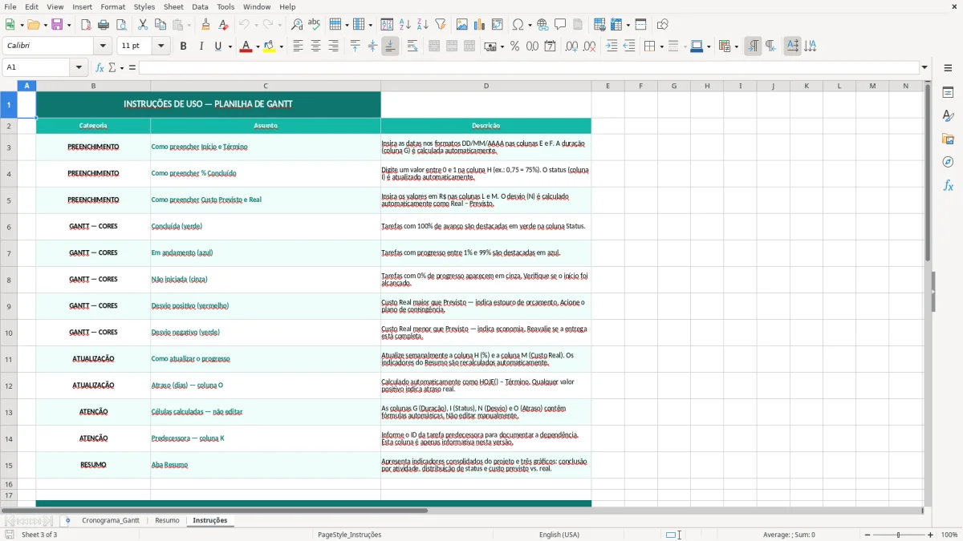Image resolution: width=963 pixels, height=541 pixels.
Task: Expand Name Box dropdown
Action: 79,67
